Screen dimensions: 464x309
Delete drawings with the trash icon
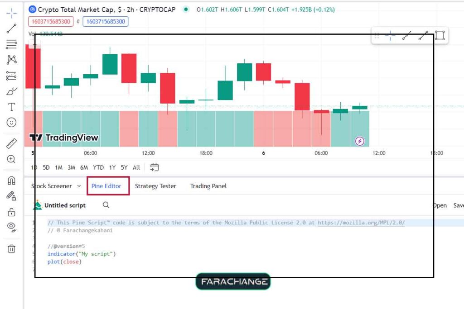[11, 248]
